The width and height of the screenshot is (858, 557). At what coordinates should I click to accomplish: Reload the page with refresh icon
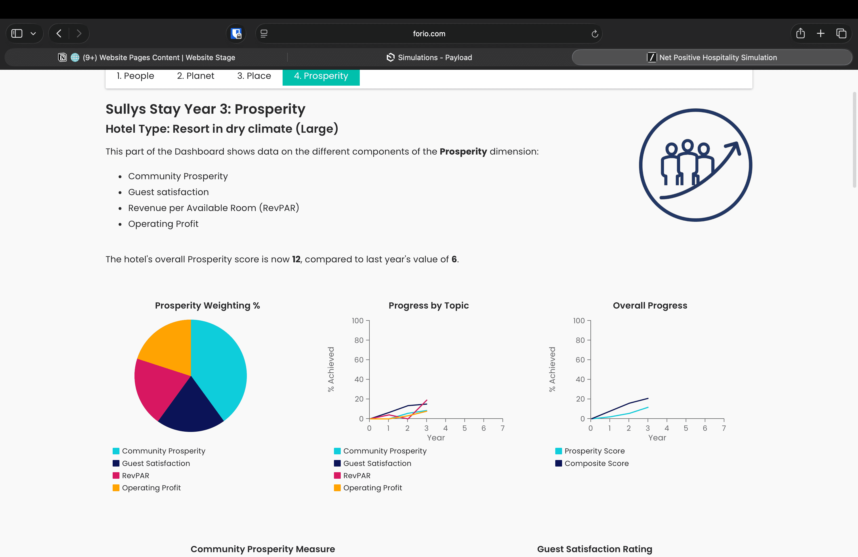coord(594,33)
